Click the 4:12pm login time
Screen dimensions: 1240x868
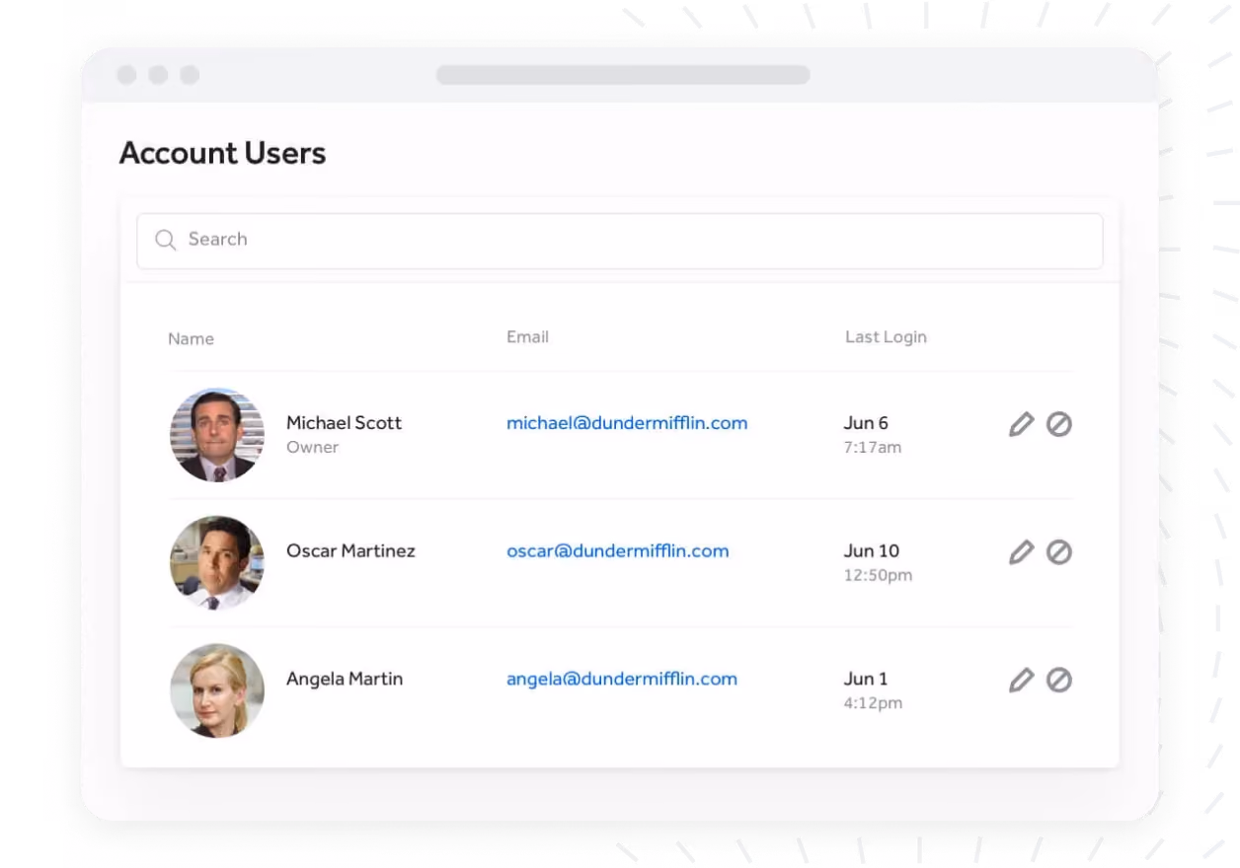(873, 703)
